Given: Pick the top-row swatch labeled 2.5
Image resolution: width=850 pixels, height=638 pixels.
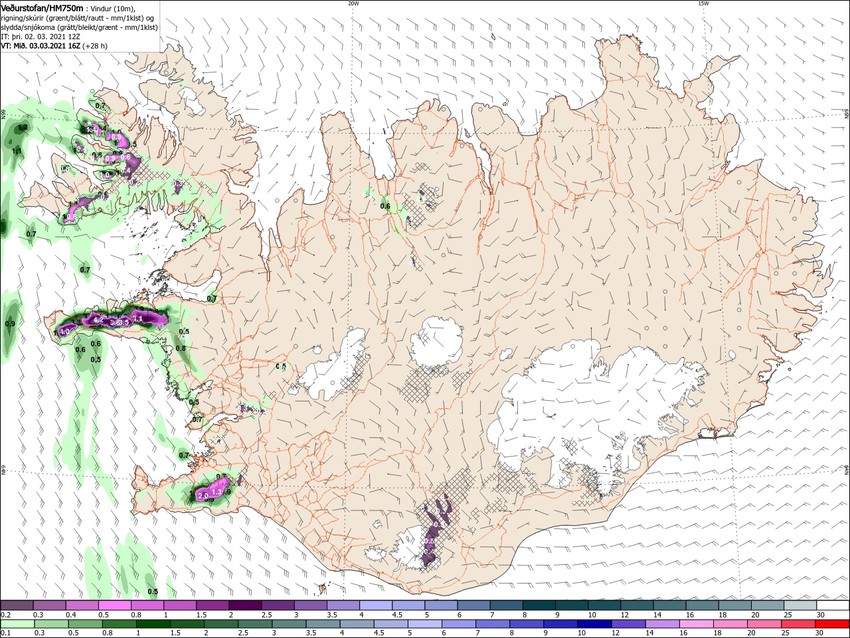Looking at the screenshot, I should 277,605.
